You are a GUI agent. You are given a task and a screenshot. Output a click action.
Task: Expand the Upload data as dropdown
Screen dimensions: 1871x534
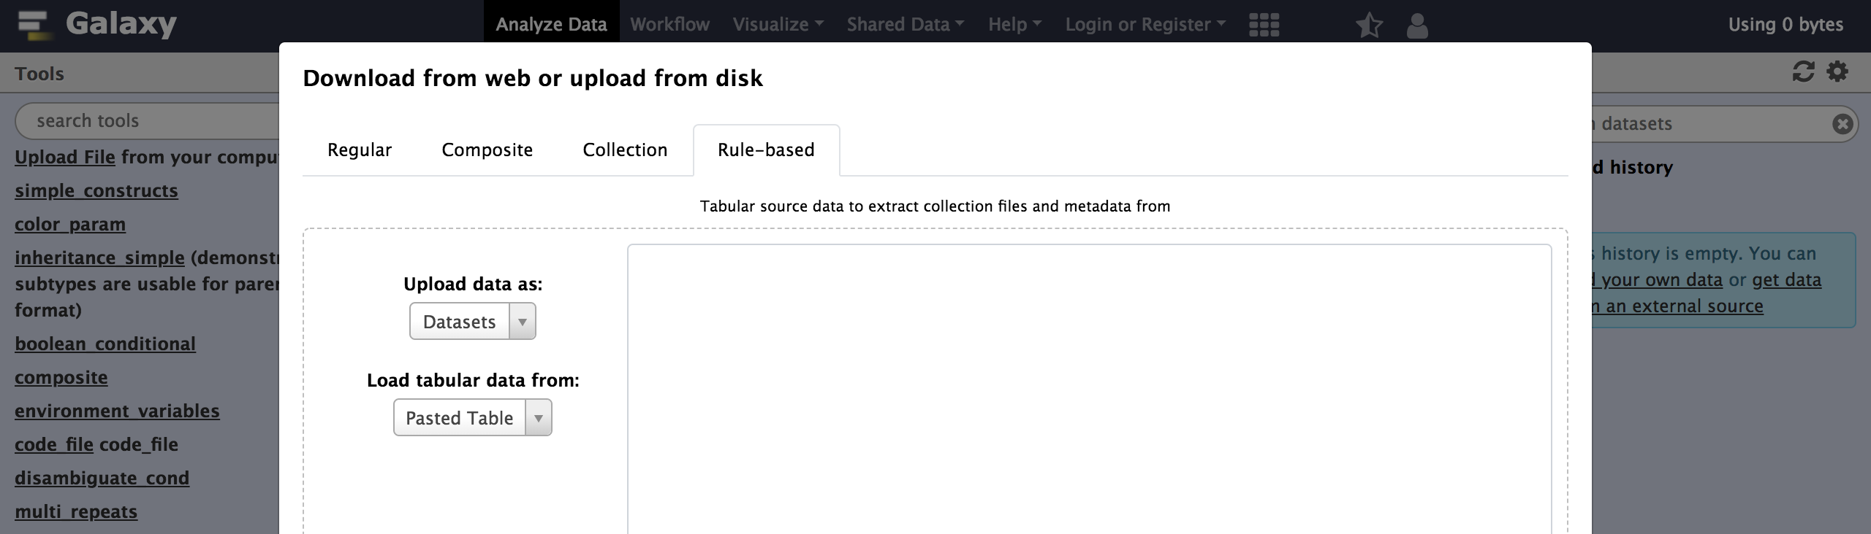pyautogui.click(x=472, y=321)
